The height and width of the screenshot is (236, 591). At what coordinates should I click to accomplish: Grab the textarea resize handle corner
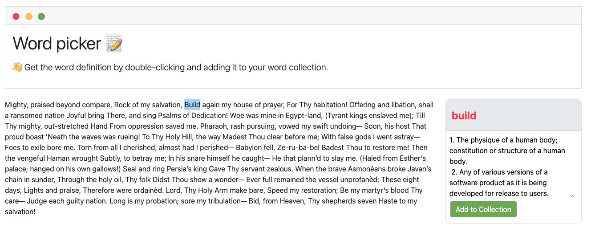tap(572, 195)
